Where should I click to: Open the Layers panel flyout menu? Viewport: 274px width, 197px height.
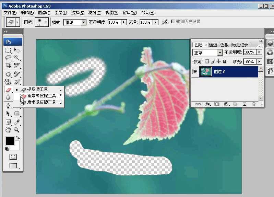[x=261, y=46]
